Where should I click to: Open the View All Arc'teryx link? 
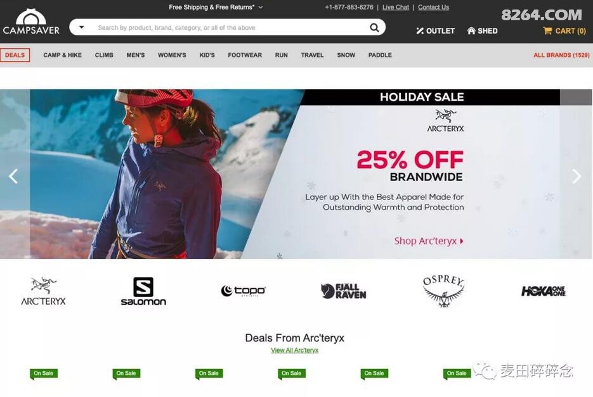295,350
